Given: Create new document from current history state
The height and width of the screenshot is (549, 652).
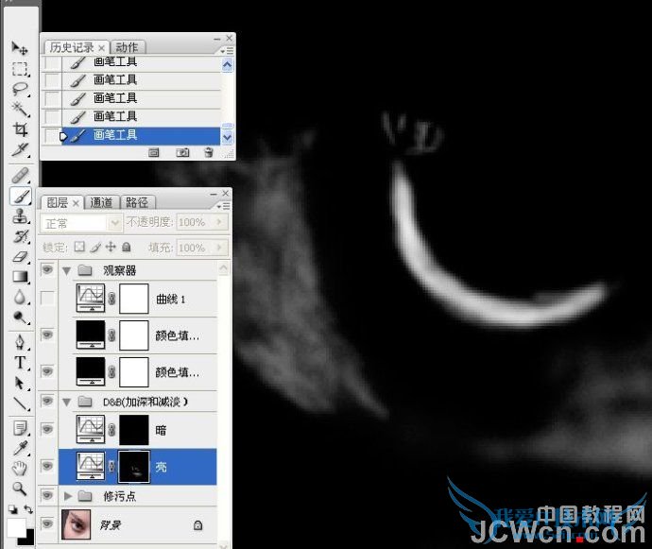Looking at the screenshot, I should point(153,153).
